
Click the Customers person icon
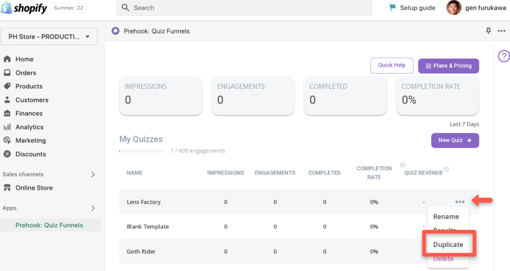pyautogui.click(x=7, y=100)
